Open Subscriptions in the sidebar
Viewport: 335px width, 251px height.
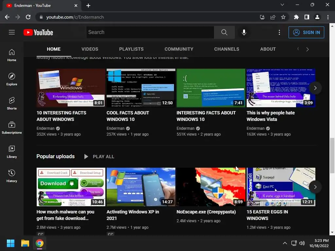coord(12,128)
